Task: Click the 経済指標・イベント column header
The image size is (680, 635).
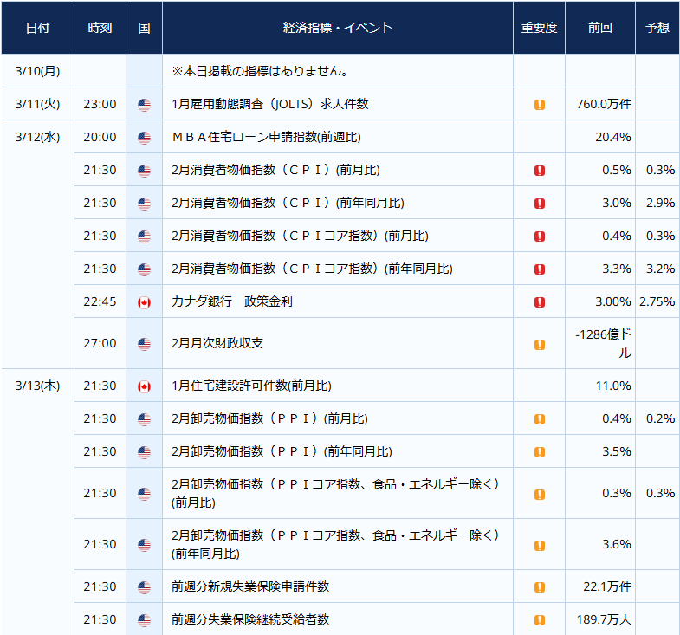Action: pos(337,28)
